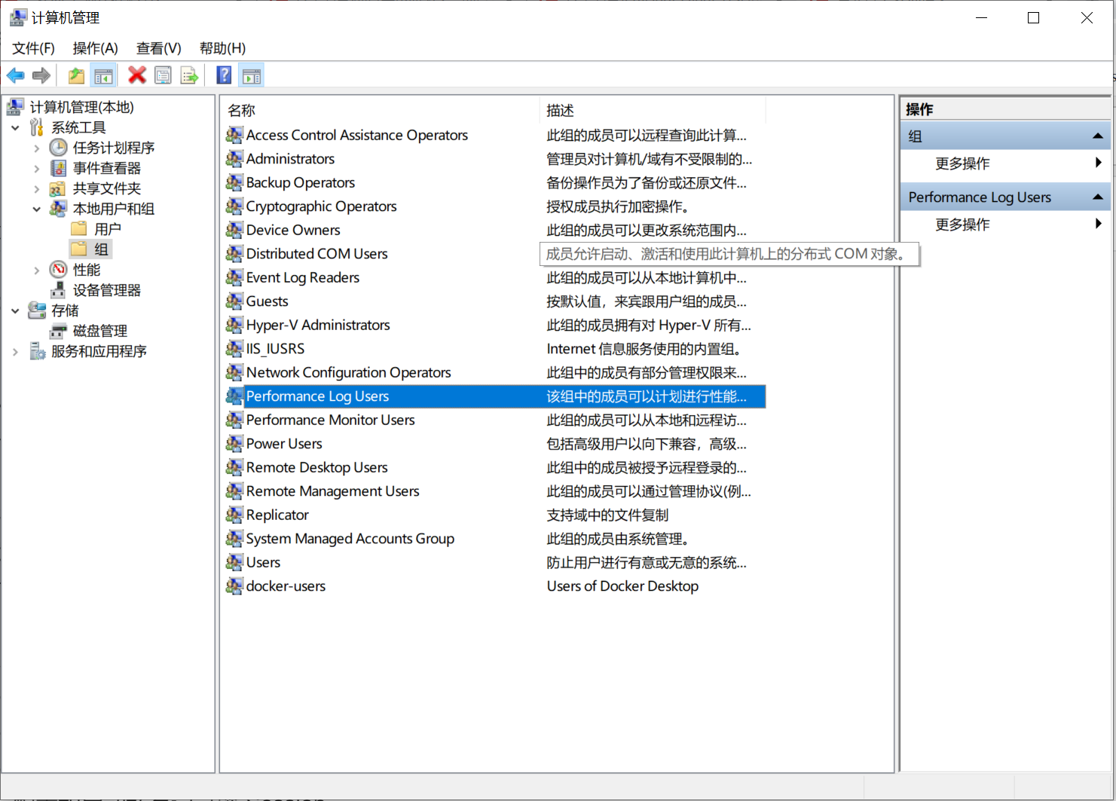The height and width of the screenshot is (801, 1116).
Task: Select the docker-users group entry
Action: (x=285, y=585)
